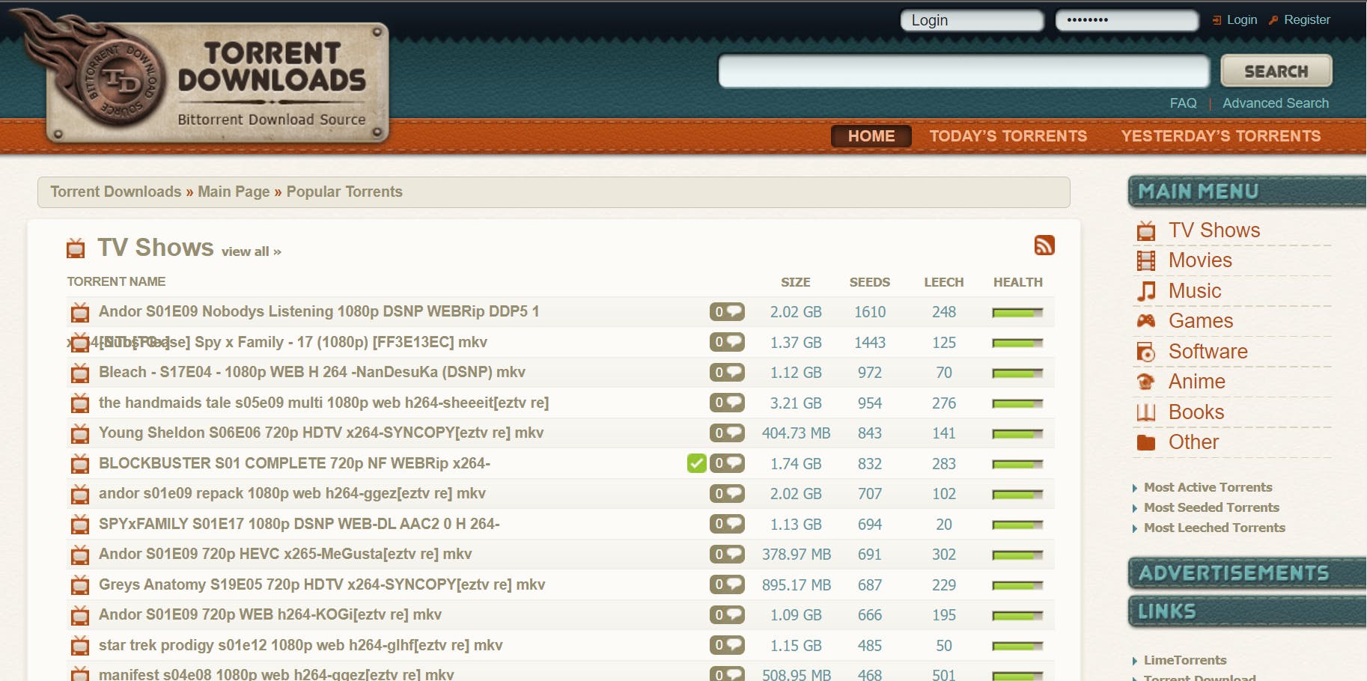Click the SEARCH button
Screen dimensions: 1367x681
(x=1276, y=71)
